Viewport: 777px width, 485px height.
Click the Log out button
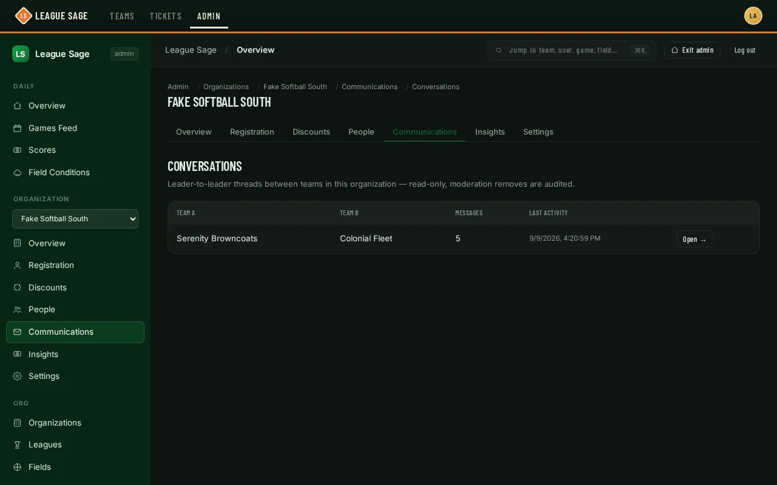[745, 50]
